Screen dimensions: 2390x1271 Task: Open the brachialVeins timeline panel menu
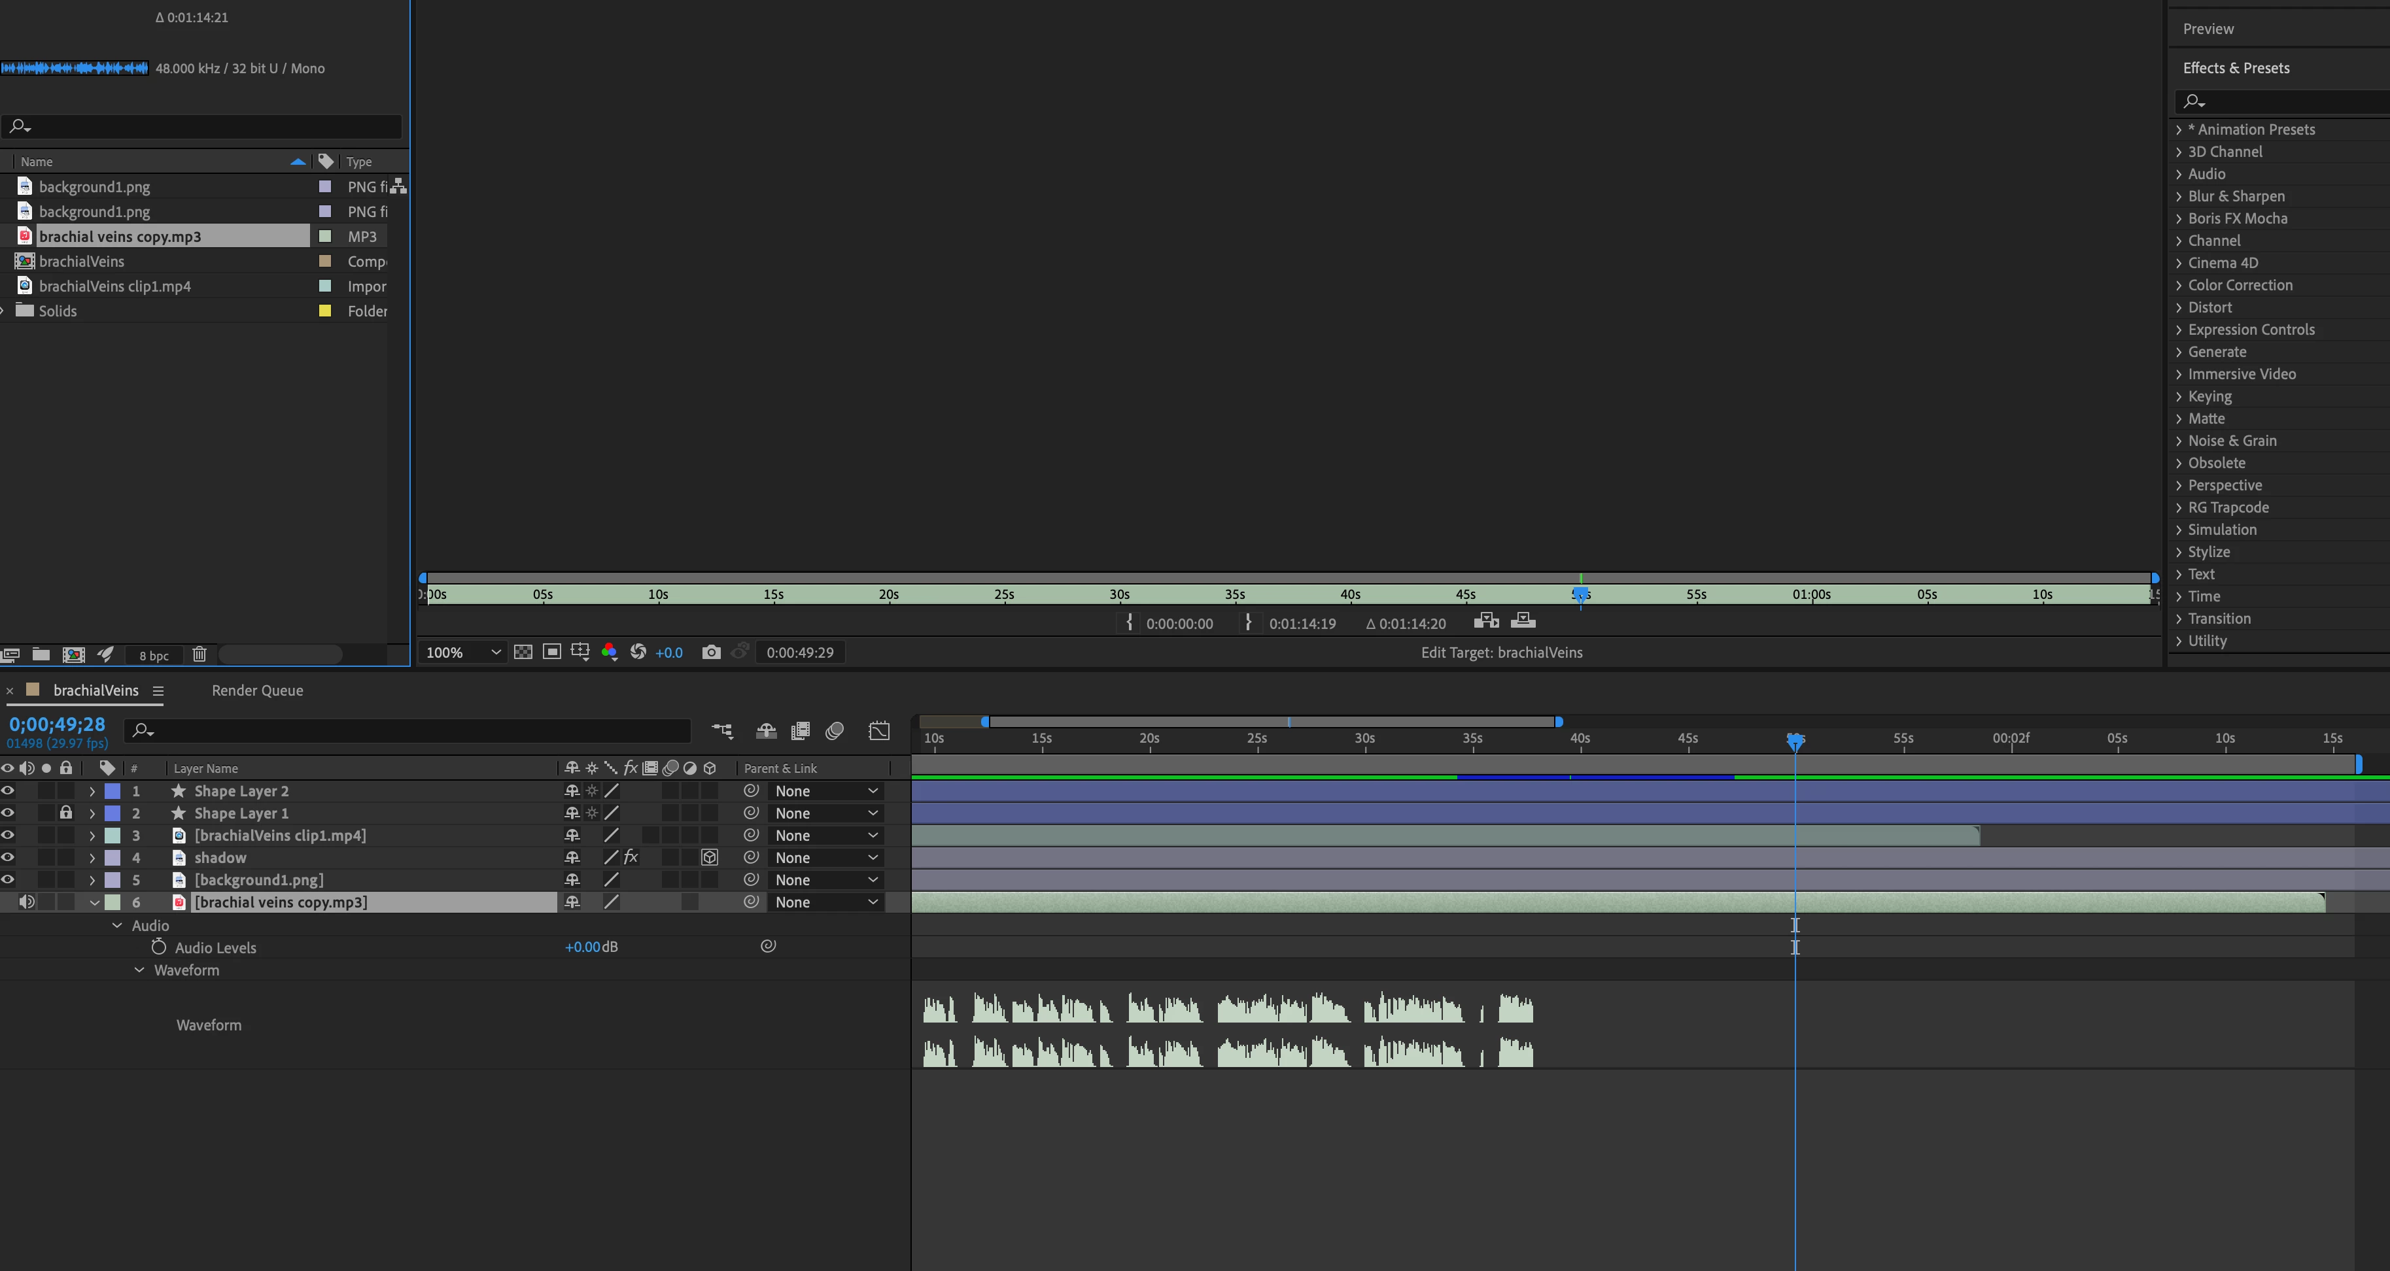click(158, 691)
